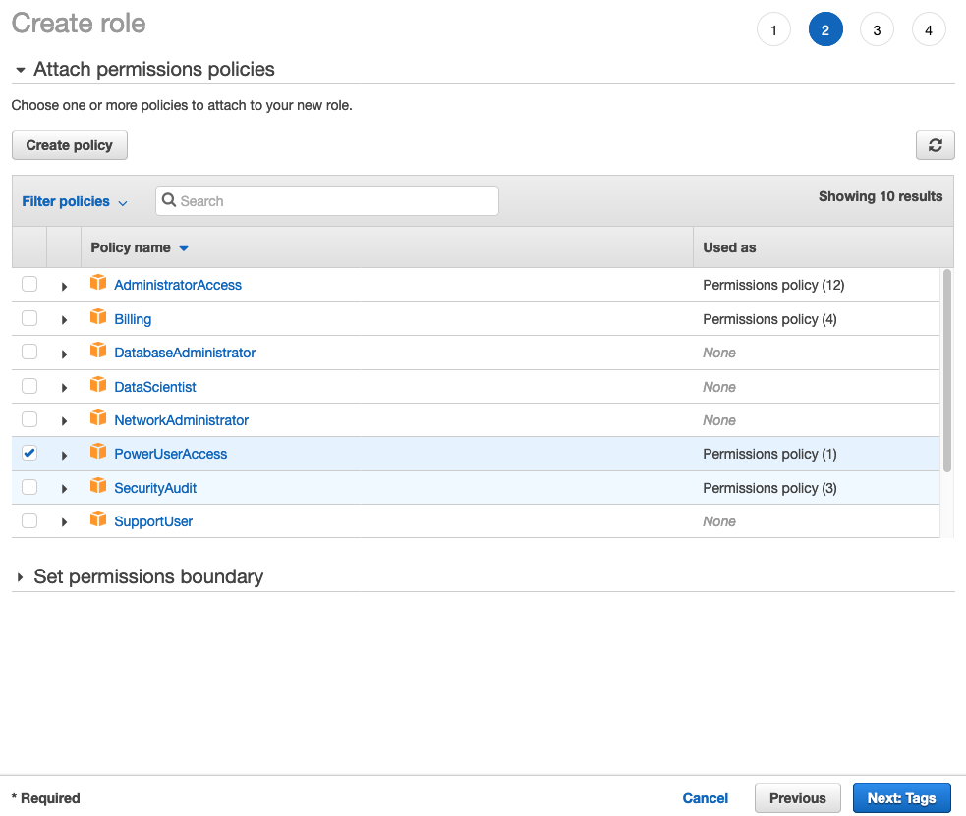The width and height of the screenshot is (966, 816).
Task: Click the refresh results icon
Action: point(935,144)
